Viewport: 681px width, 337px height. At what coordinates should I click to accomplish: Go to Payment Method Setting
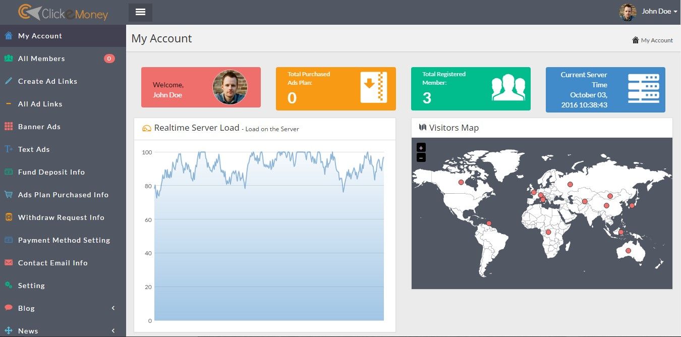pos(63,240)
